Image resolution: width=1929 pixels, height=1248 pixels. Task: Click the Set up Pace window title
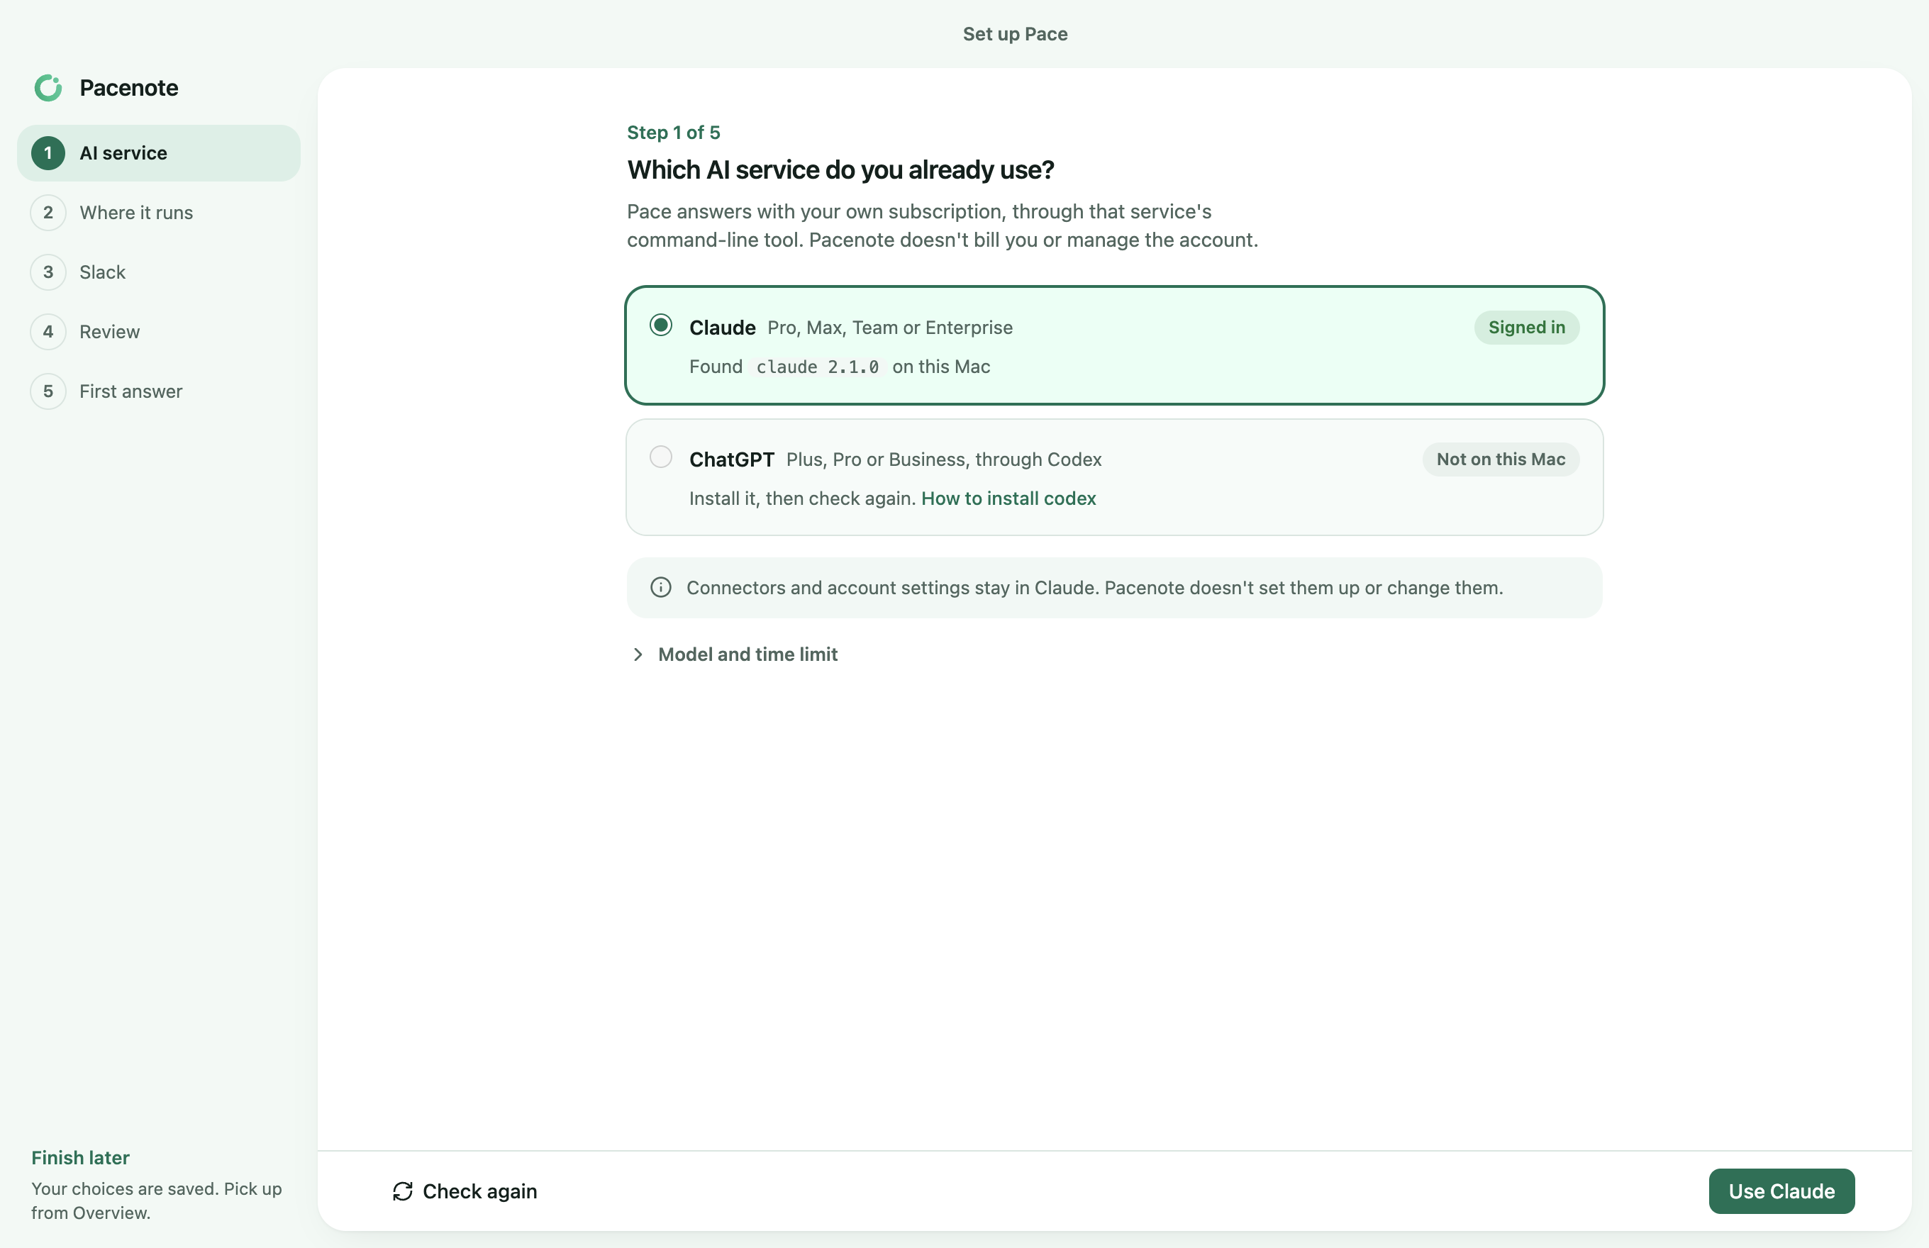point(1015,34)
